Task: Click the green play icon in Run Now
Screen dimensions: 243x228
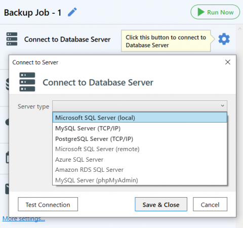Action: click(201, 12)
